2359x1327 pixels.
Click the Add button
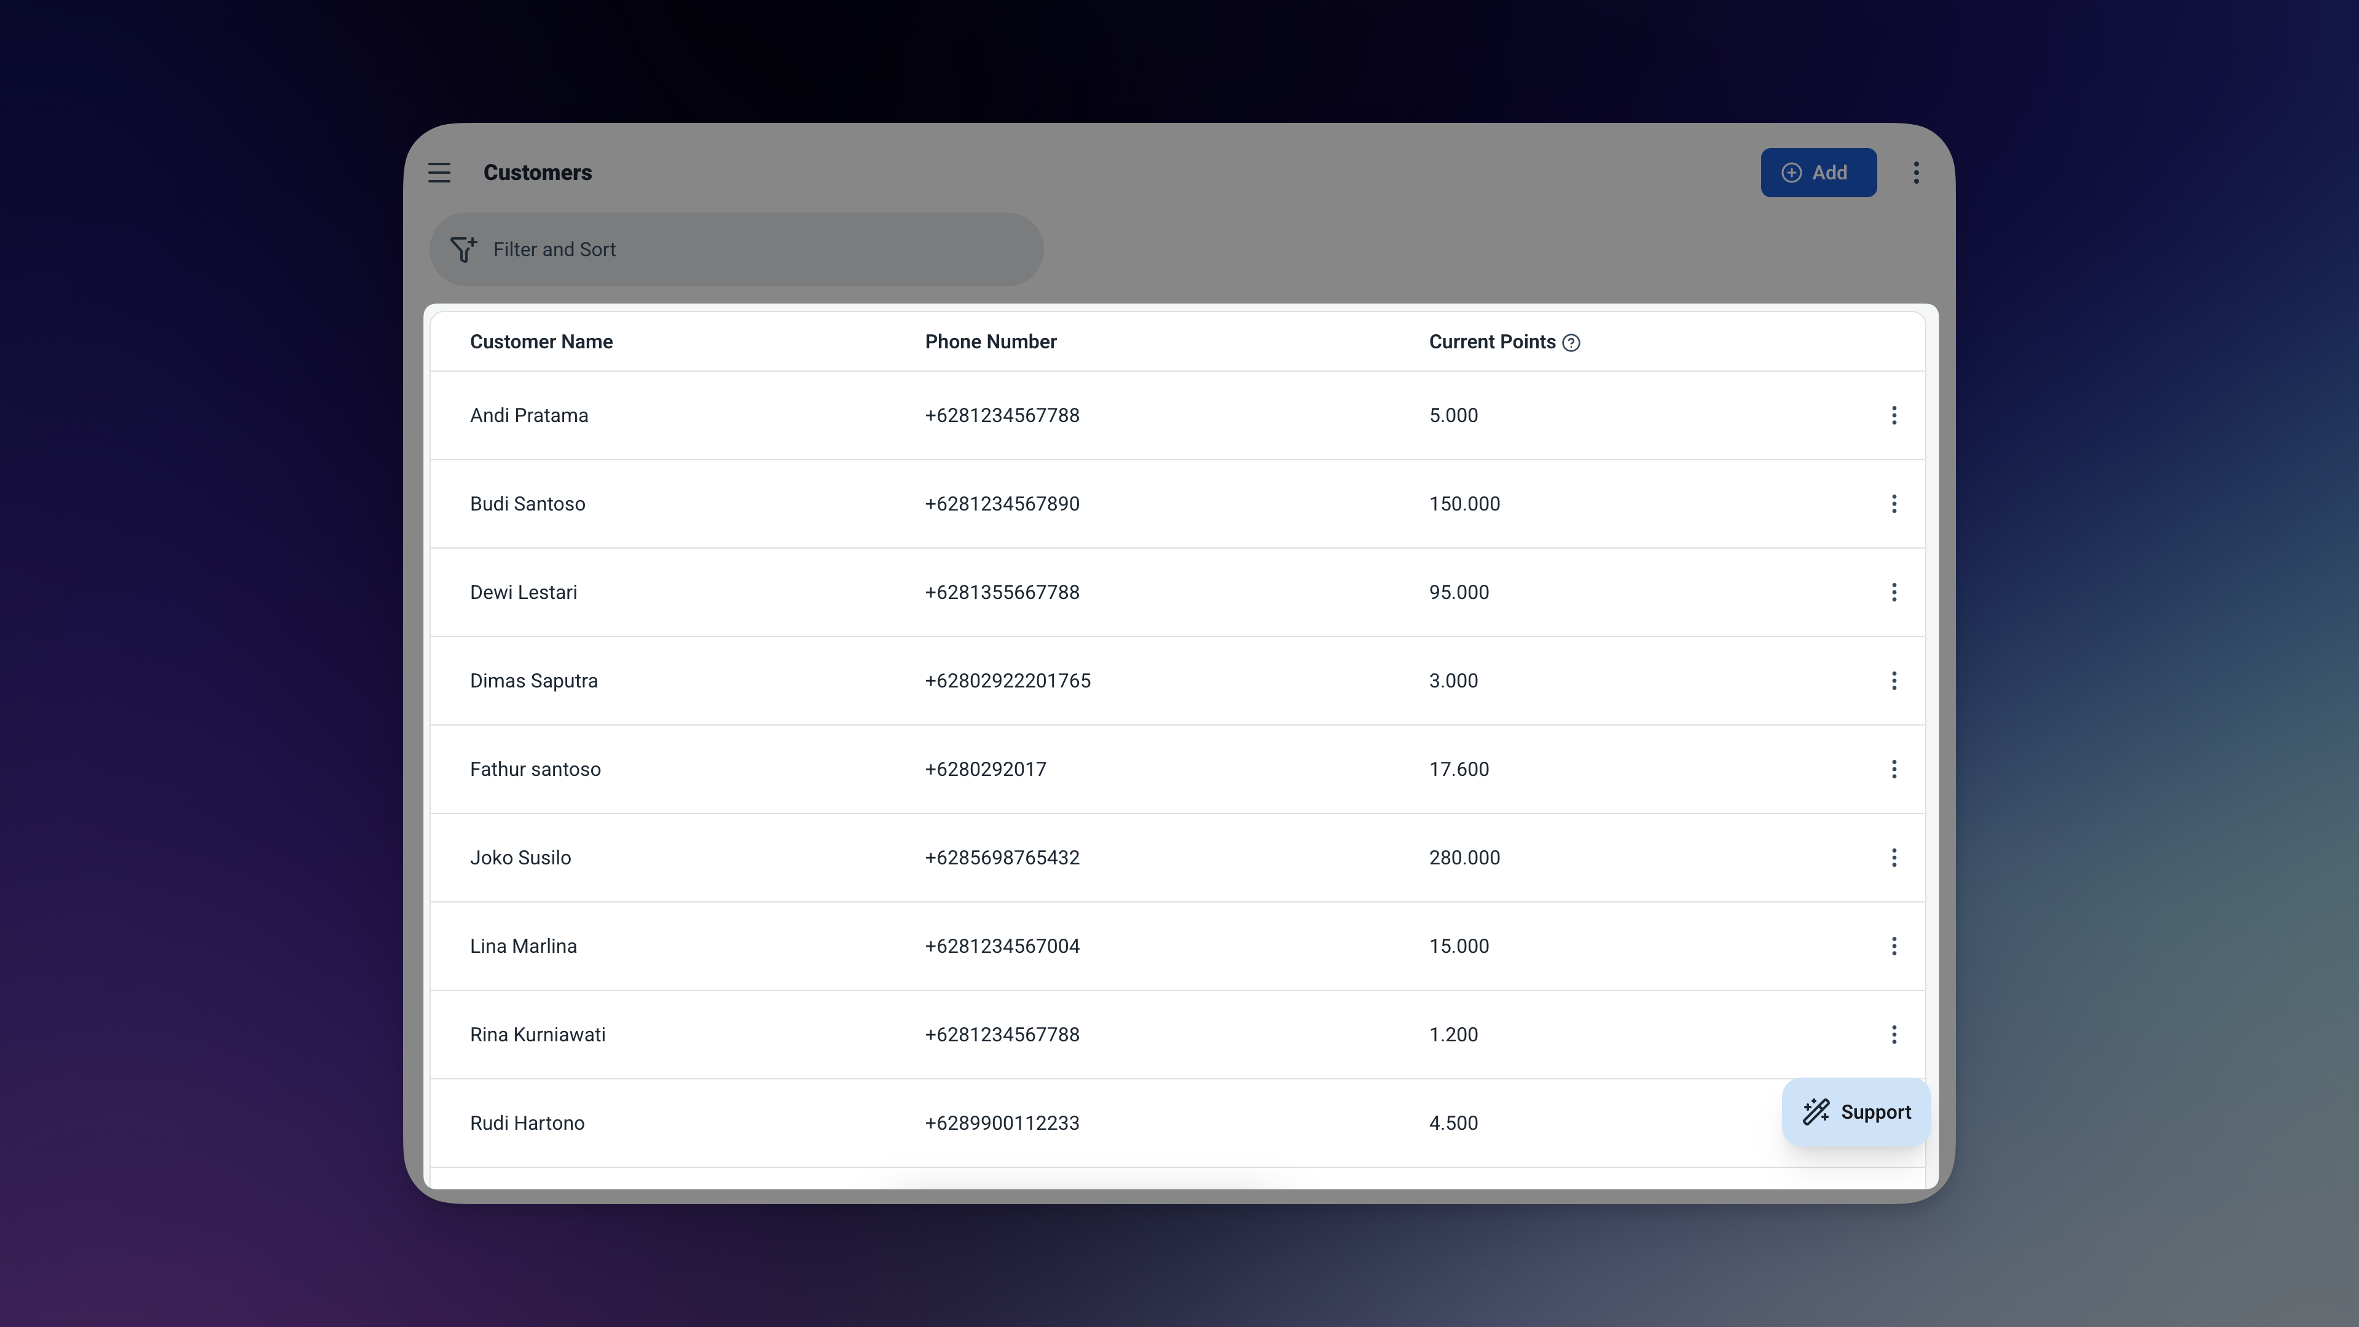[x=1818, y=172]
